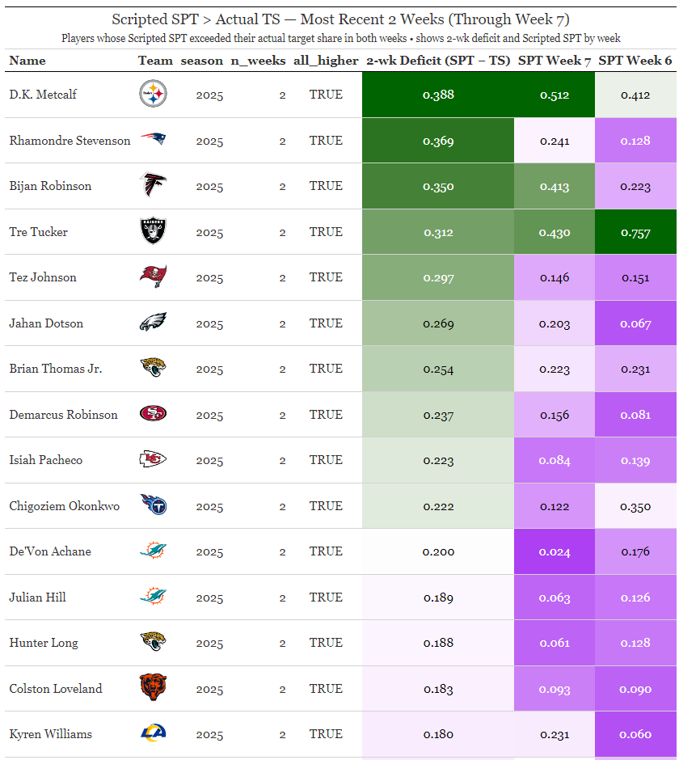Select the Buccaneers flag logo for Tez Johnson

coord(153,277)
